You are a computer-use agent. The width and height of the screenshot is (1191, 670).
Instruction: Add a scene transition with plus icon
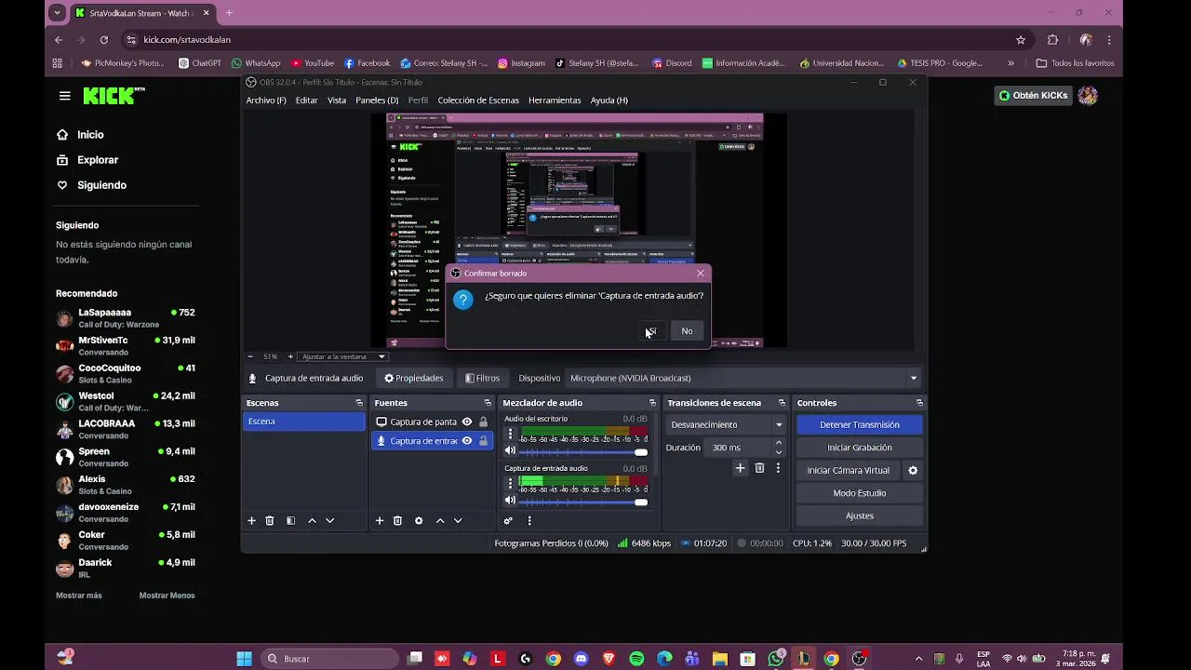[x=740, y=468]
